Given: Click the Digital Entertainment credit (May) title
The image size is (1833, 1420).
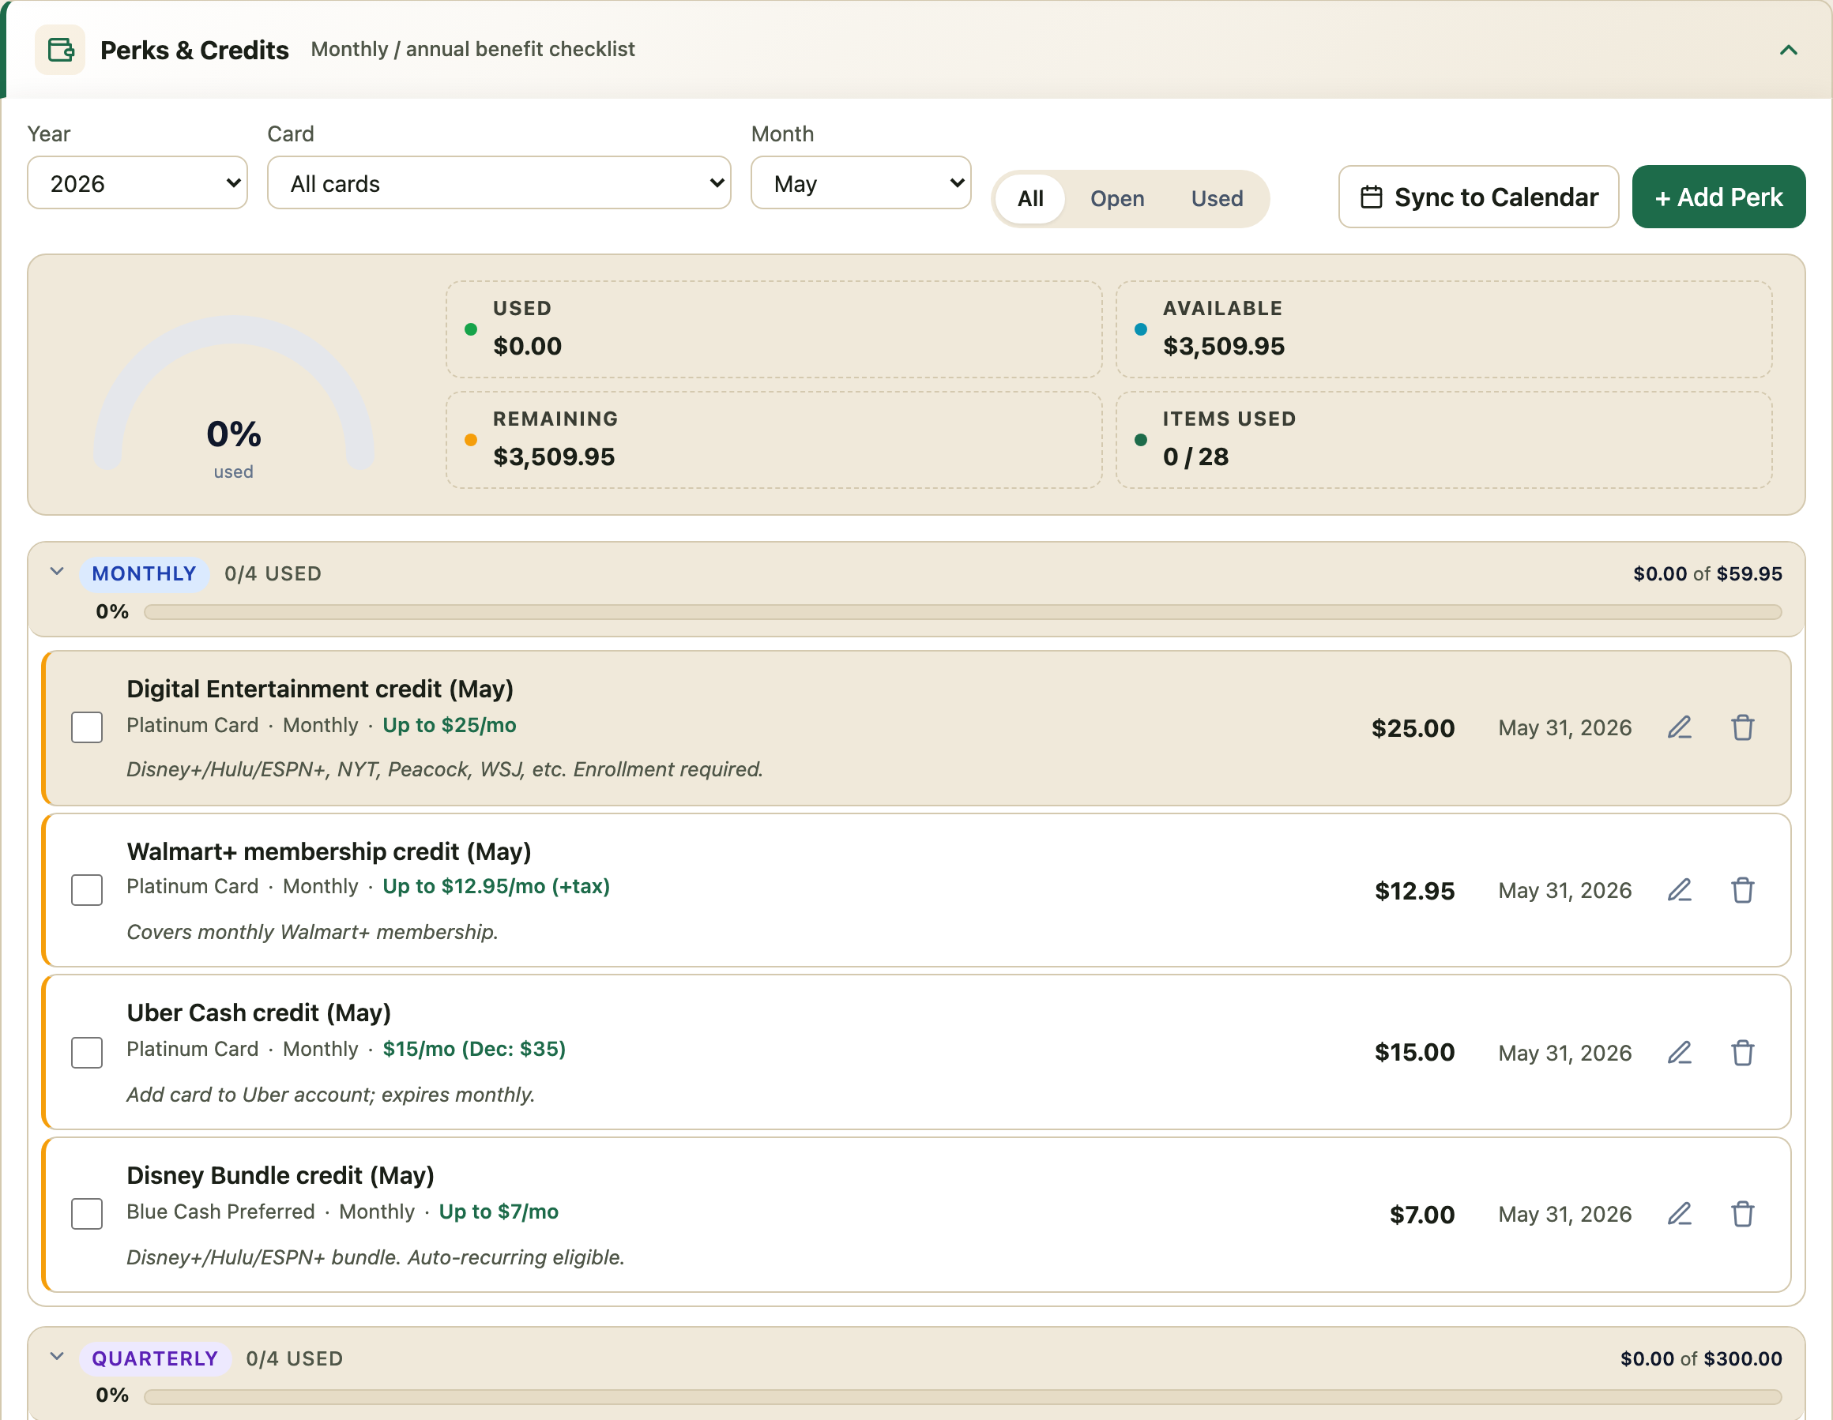Looking at the screenshot, I should [x=320, y=689].
